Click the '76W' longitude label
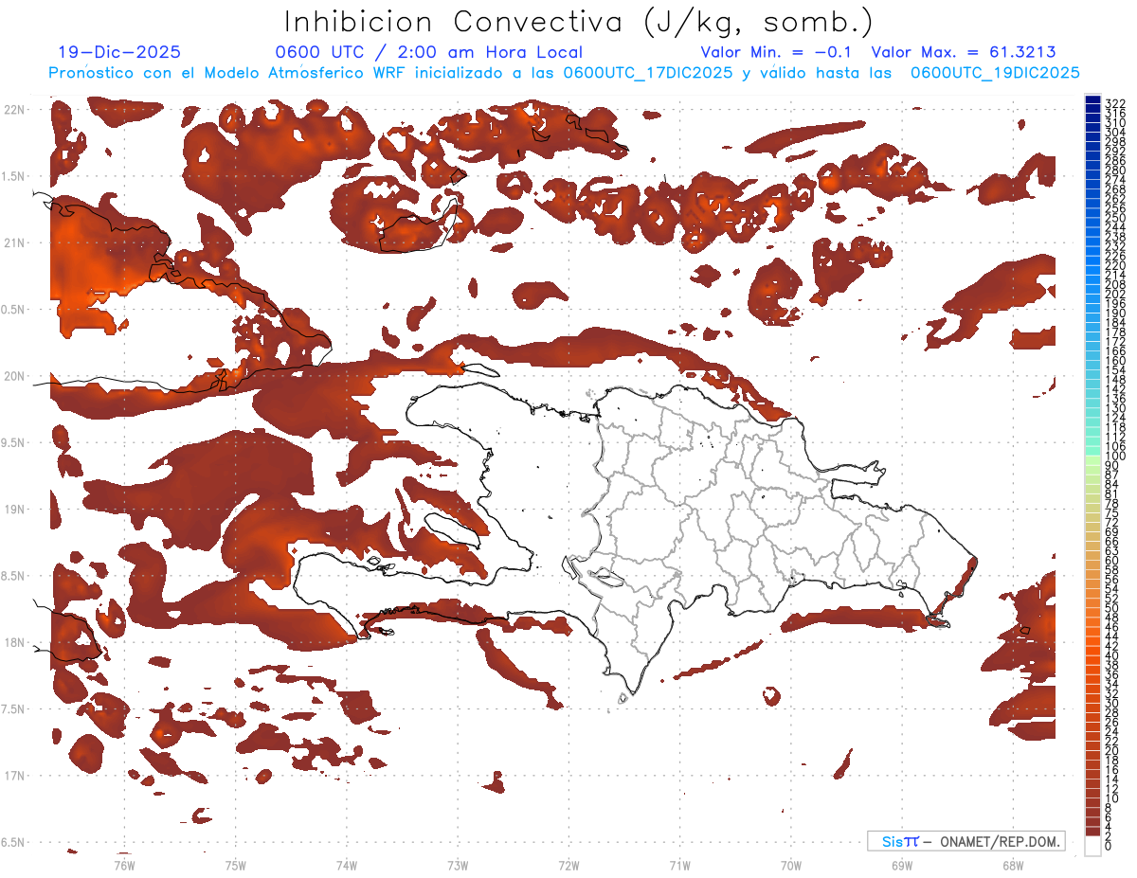Screen dimensions: 1137x878 click(x=124, y=866)
